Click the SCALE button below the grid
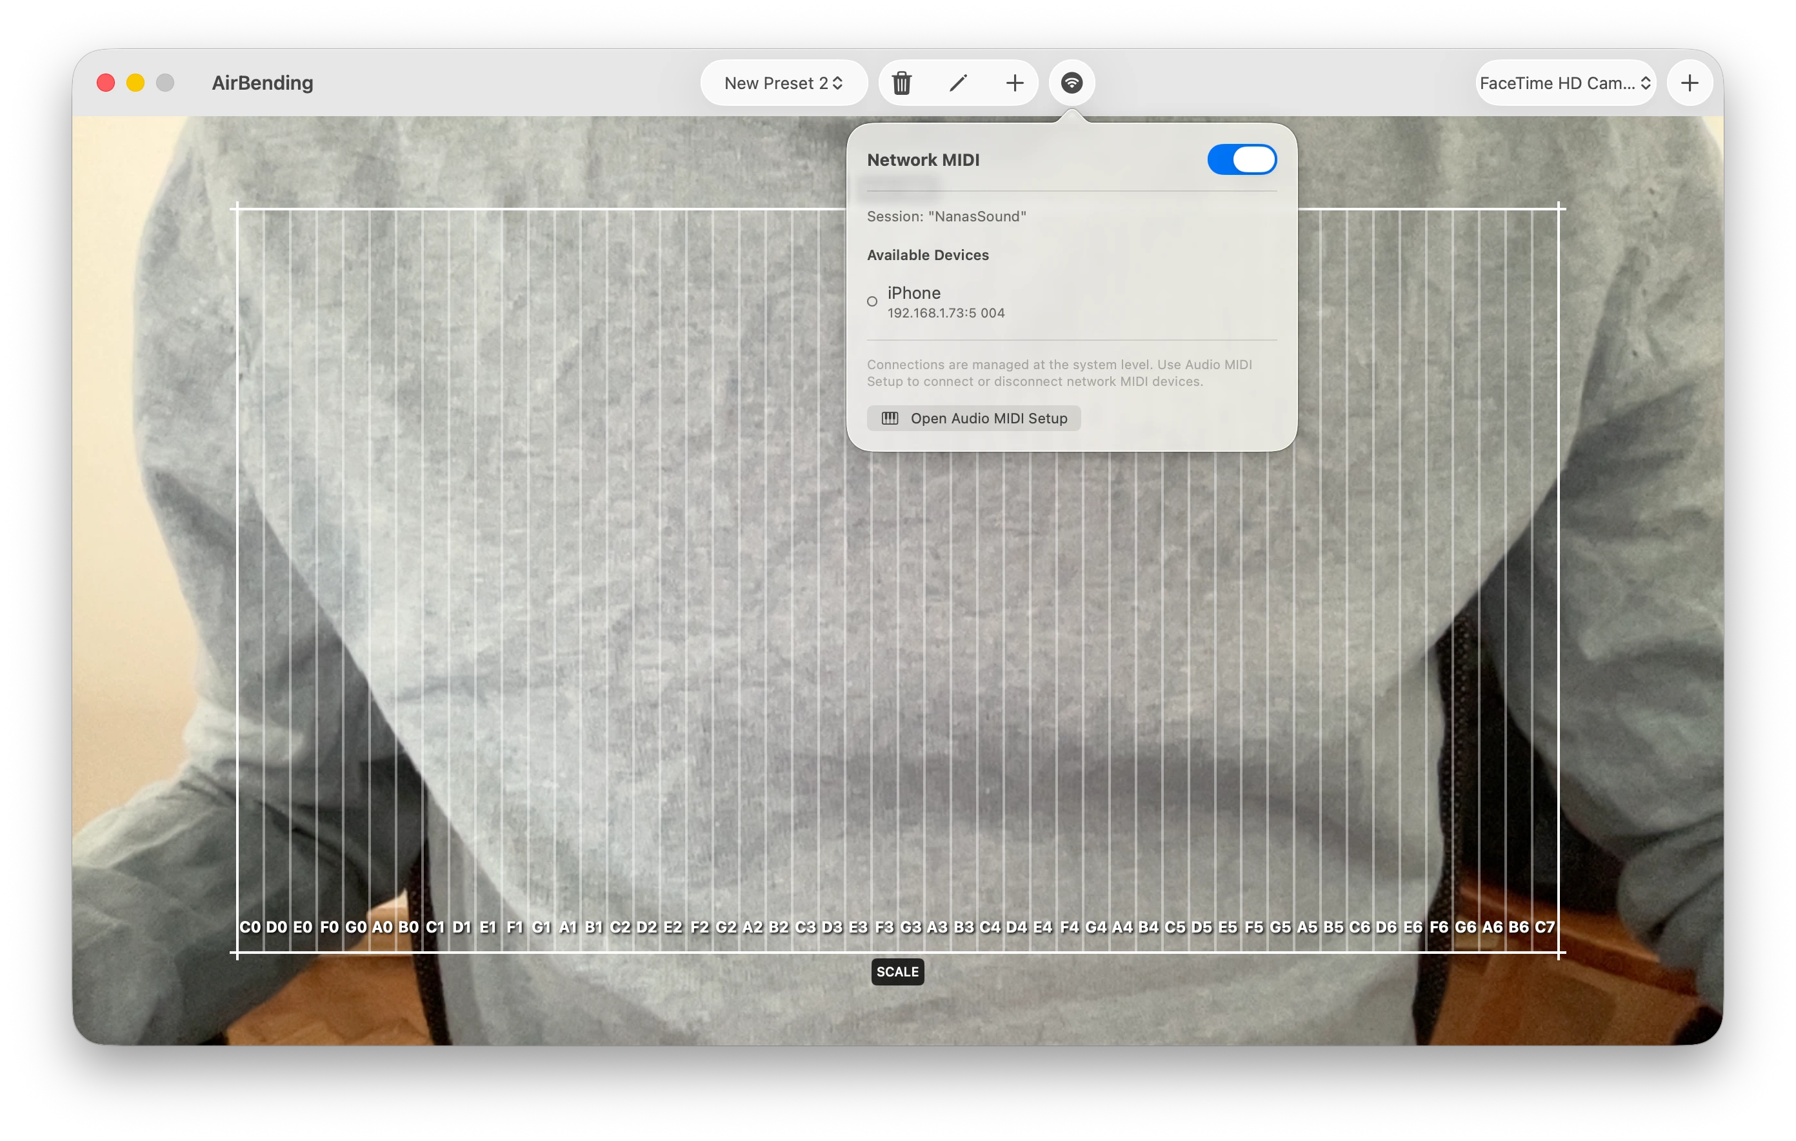This screenshot has height=1141, width=1796. 897,972
